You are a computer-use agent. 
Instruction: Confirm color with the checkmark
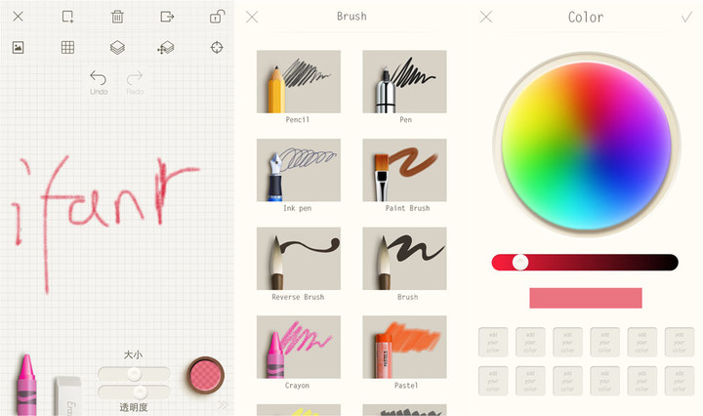tap(686, 17)
